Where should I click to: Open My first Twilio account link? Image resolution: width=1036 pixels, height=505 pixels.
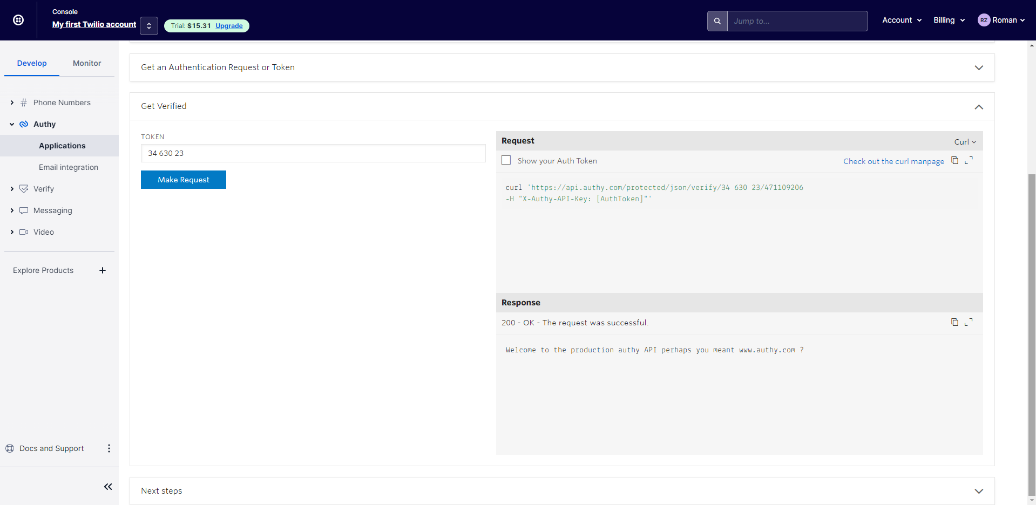tap(94, 24)
